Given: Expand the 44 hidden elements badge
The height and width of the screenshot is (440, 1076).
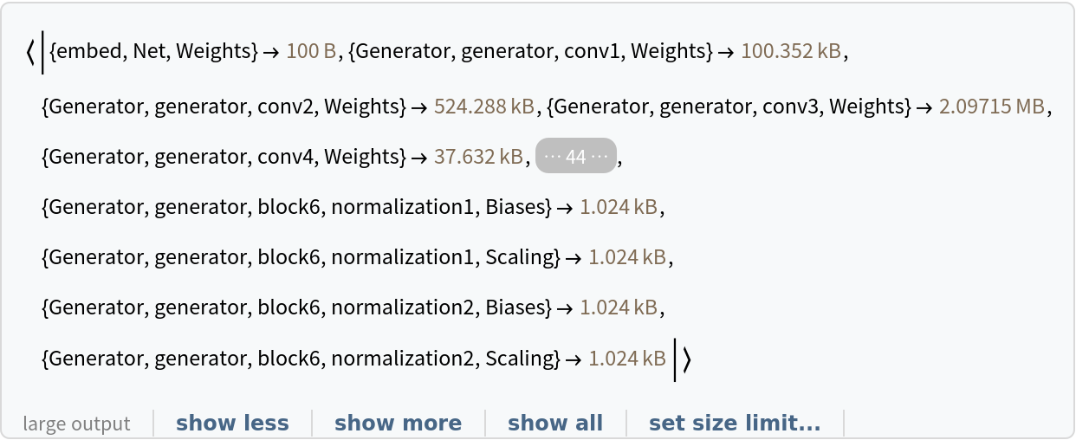Looking at the screenshot, I should [x=575, y=156].
